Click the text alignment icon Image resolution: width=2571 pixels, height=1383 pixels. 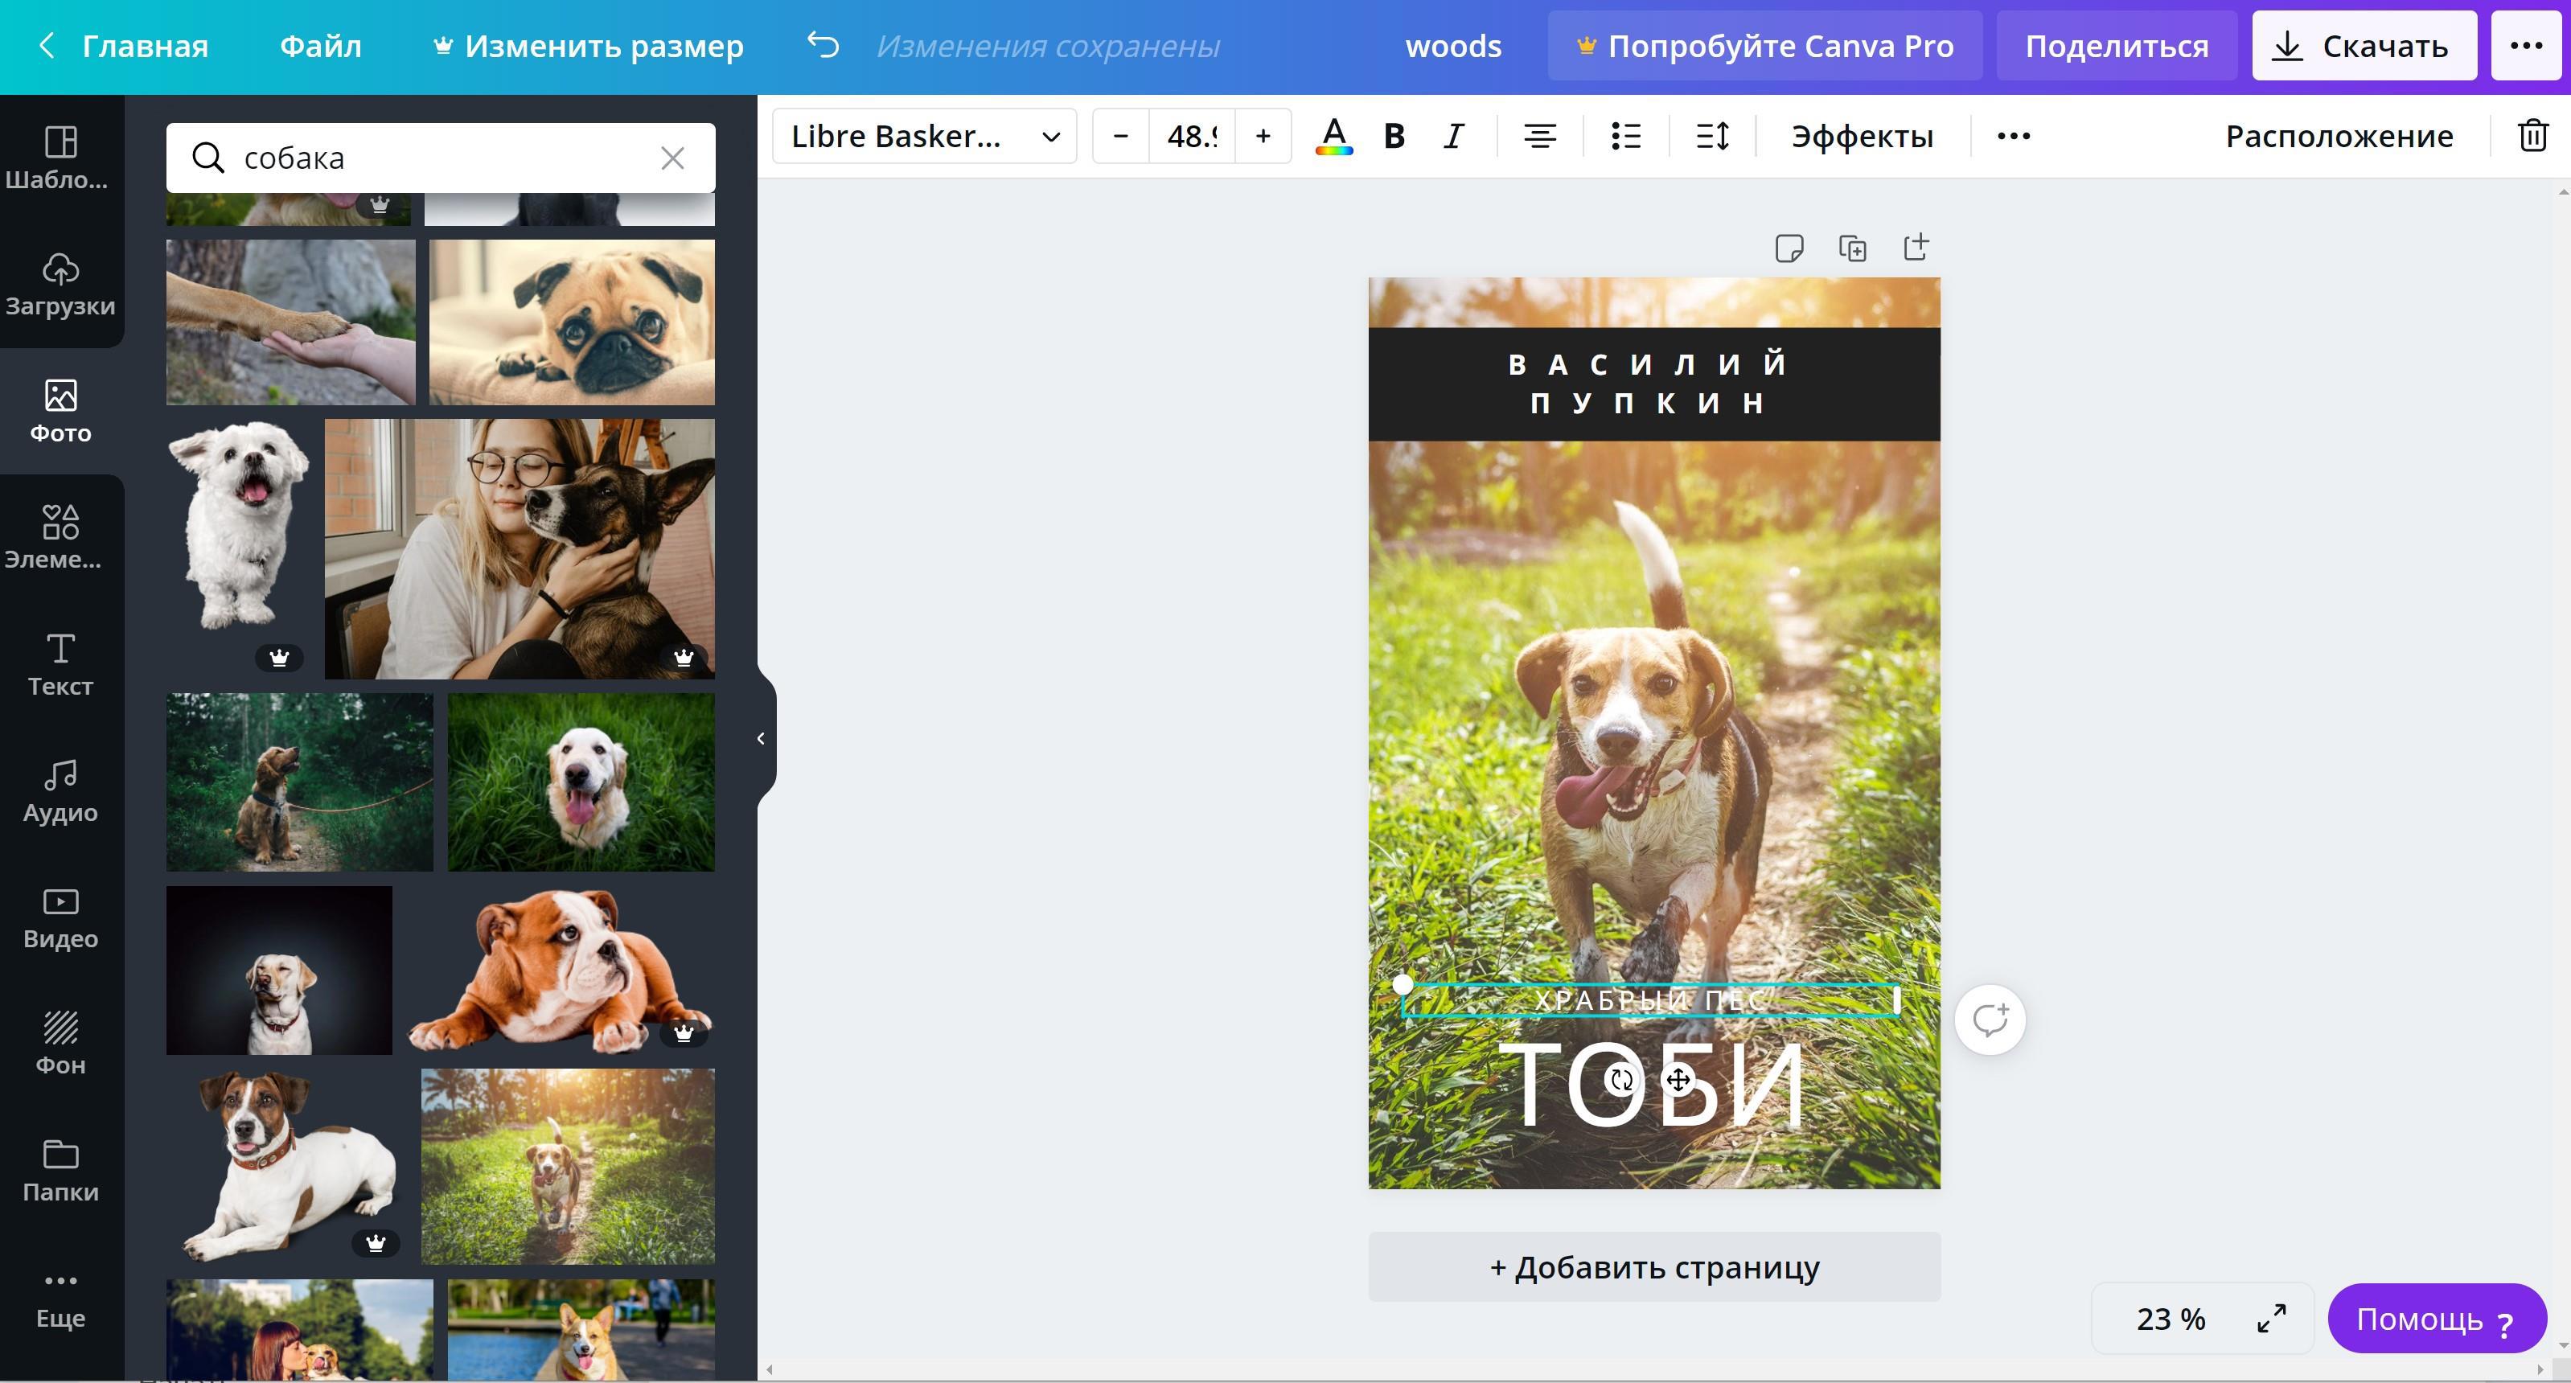pos(1540,136)
